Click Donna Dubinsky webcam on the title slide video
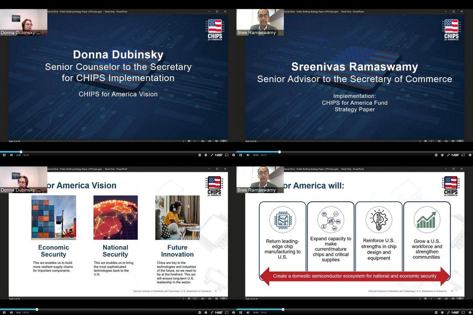473x315 pixels. coord(24,22)
